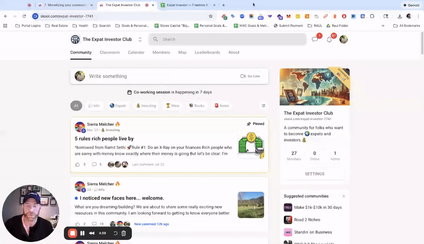Image resolution: width=424 pixels, height=244 pixels.
Task: Click the field photo post thumbnail
Action: click(251, 205)
